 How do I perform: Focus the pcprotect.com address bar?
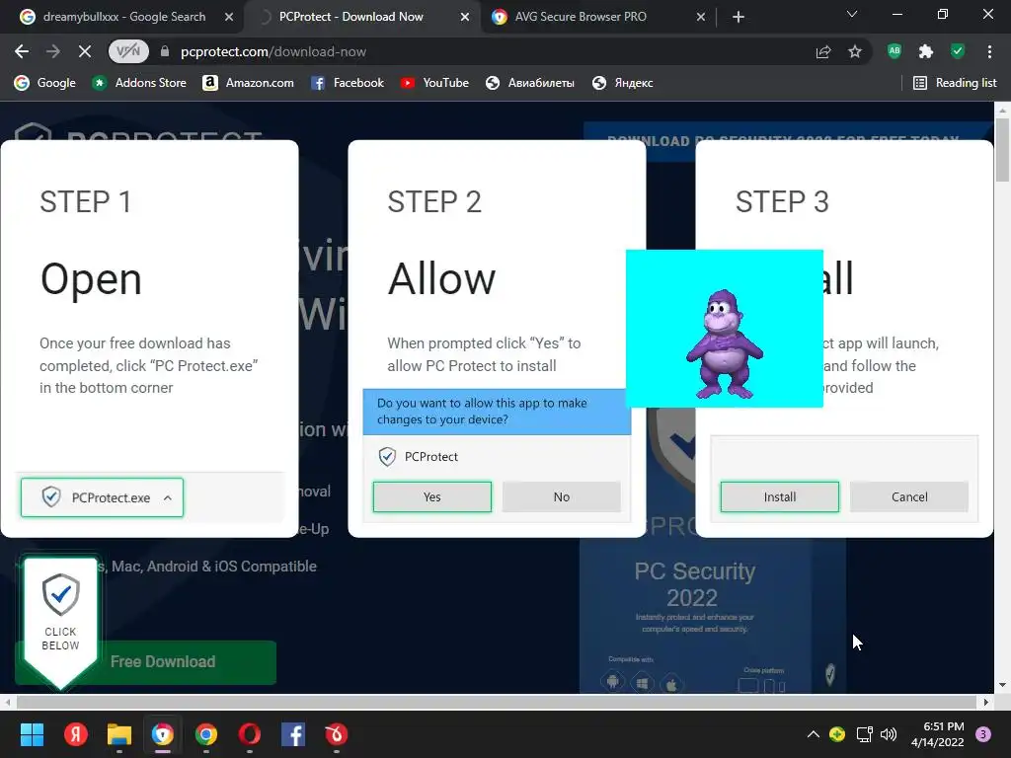[490, 51]
